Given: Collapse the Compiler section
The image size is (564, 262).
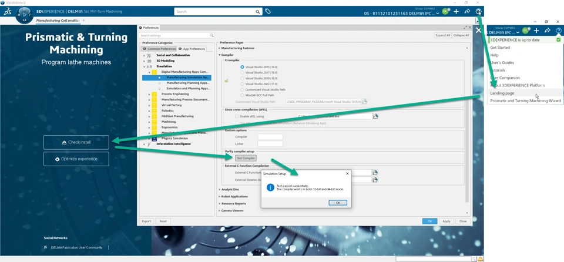Looking at the screenshot, I should coord(220,55).
